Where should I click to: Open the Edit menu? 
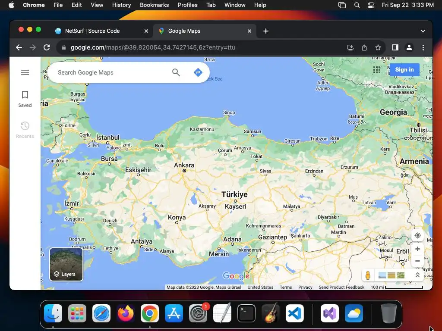[x=76, y=5]
